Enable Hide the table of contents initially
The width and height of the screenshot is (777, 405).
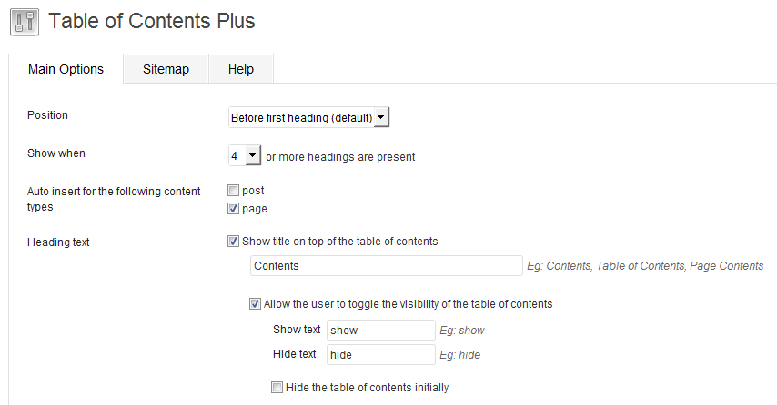click(277, 388)
